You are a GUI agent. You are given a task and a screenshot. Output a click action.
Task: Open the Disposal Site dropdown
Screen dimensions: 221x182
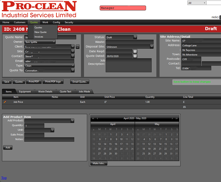(152, 47)
